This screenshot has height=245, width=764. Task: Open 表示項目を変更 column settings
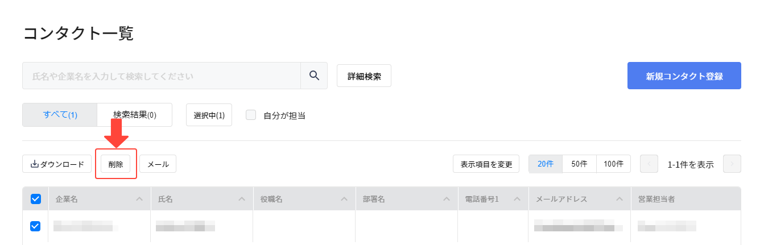pyautogui.click(x=486, y=164)
